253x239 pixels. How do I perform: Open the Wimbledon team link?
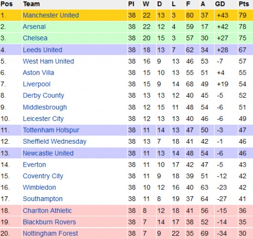coord(39,188)
